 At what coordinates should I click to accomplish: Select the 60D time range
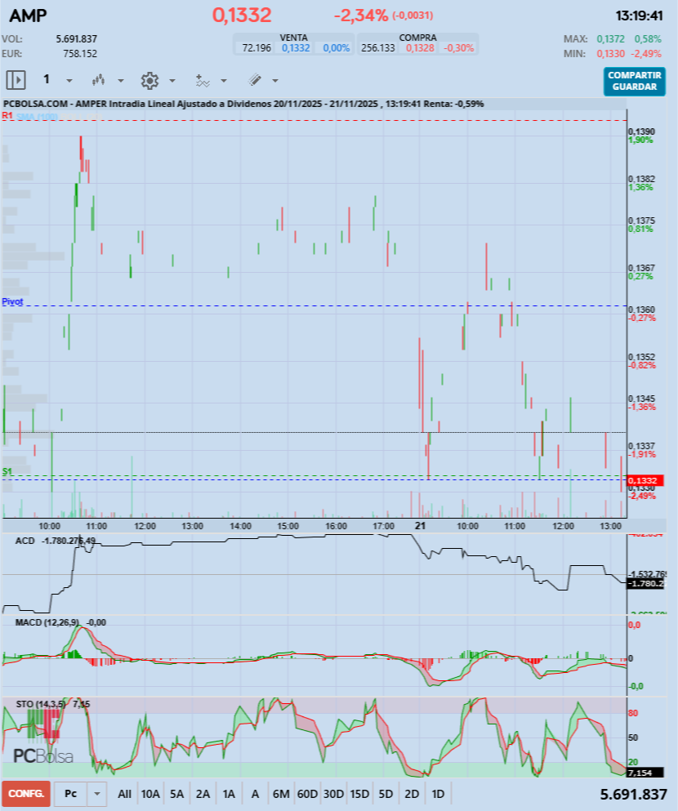pyautogui.click(x=307, y=793)
